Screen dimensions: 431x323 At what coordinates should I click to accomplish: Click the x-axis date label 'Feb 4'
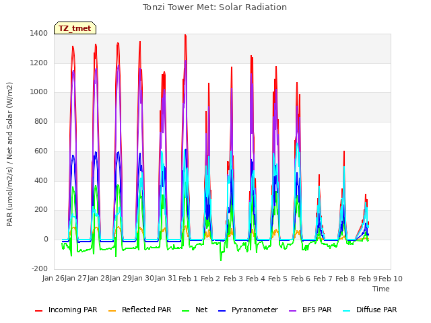(x=255, y=279)
